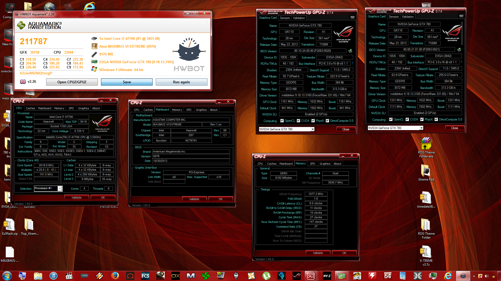Open ROG Theme Folder.exe desktop icon
The height and width of the screenshot is (281, 501).
426,148
